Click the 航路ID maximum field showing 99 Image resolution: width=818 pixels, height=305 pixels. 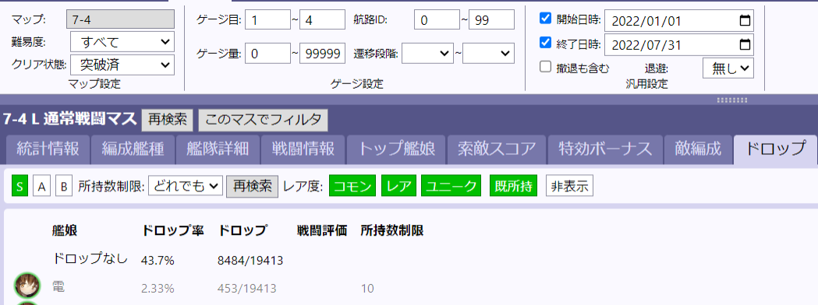tap(491, 19)
